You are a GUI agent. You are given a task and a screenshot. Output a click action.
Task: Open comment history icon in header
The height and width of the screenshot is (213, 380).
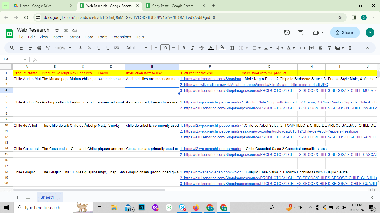[301, 32]
